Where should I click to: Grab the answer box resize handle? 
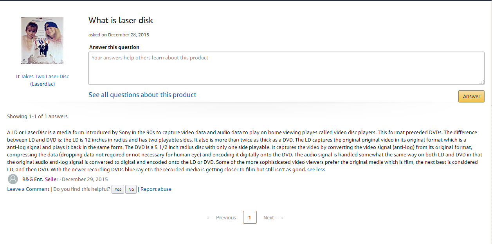[x=482, y=82]
